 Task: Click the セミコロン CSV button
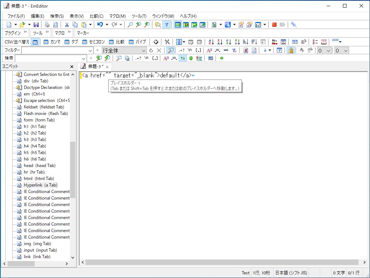pyautogui.click(x=93, y=42)
